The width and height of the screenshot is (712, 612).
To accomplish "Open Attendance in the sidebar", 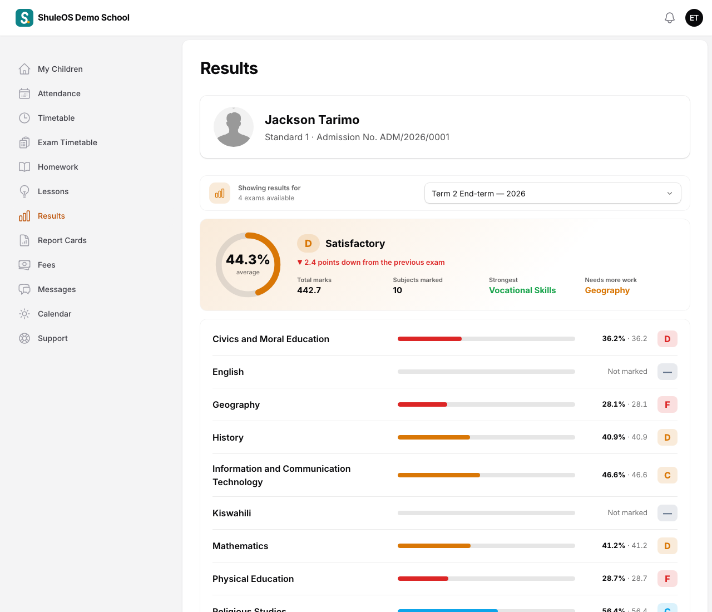I will point(59,93).
